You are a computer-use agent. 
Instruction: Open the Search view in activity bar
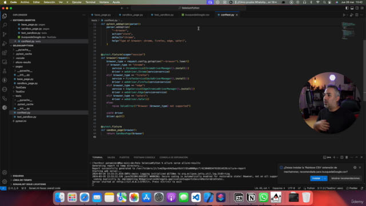[5, 25]
